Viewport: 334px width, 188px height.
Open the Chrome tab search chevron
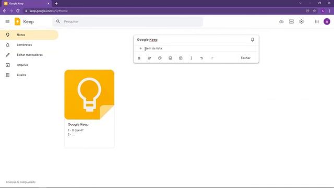point(300,3)
